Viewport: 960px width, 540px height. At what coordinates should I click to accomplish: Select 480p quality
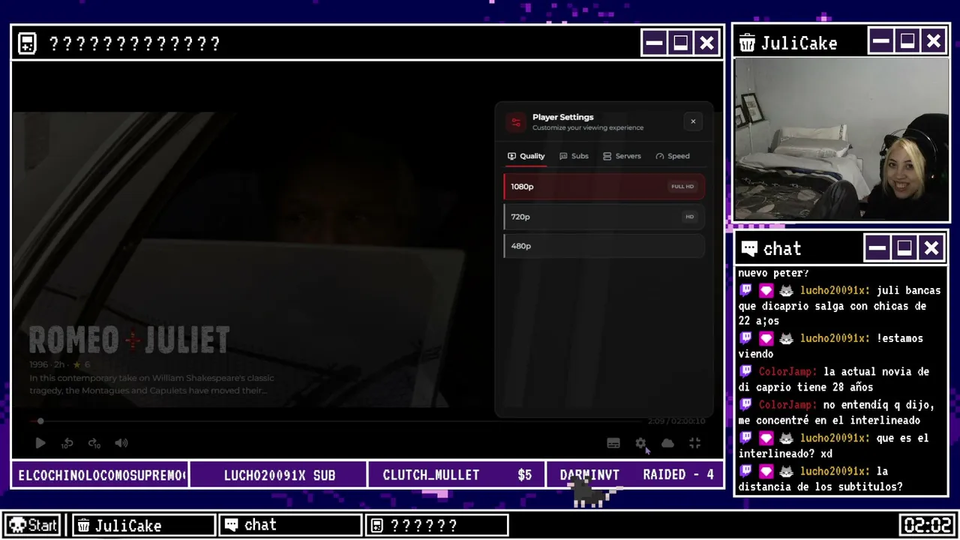coord(604,246)
